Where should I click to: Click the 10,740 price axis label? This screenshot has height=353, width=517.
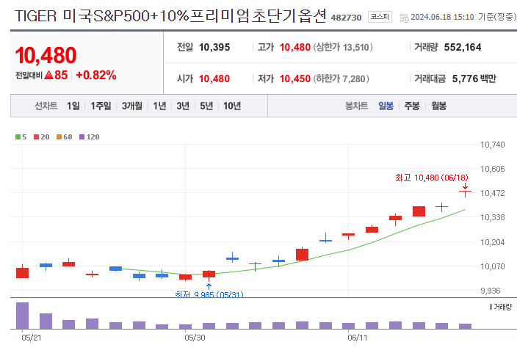[493, 145]
